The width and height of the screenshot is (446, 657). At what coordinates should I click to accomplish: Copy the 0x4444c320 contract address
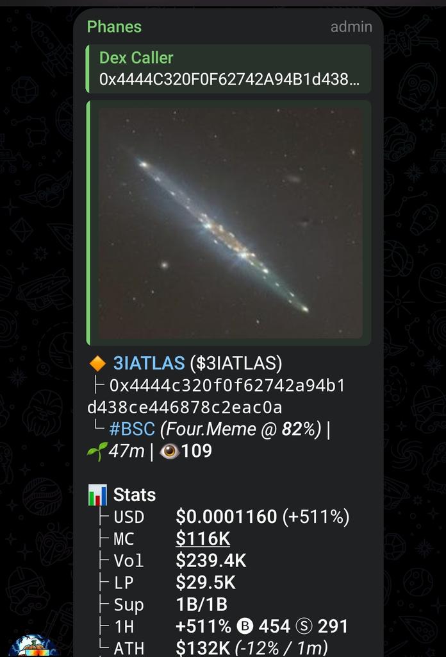[x=217, y=397]
